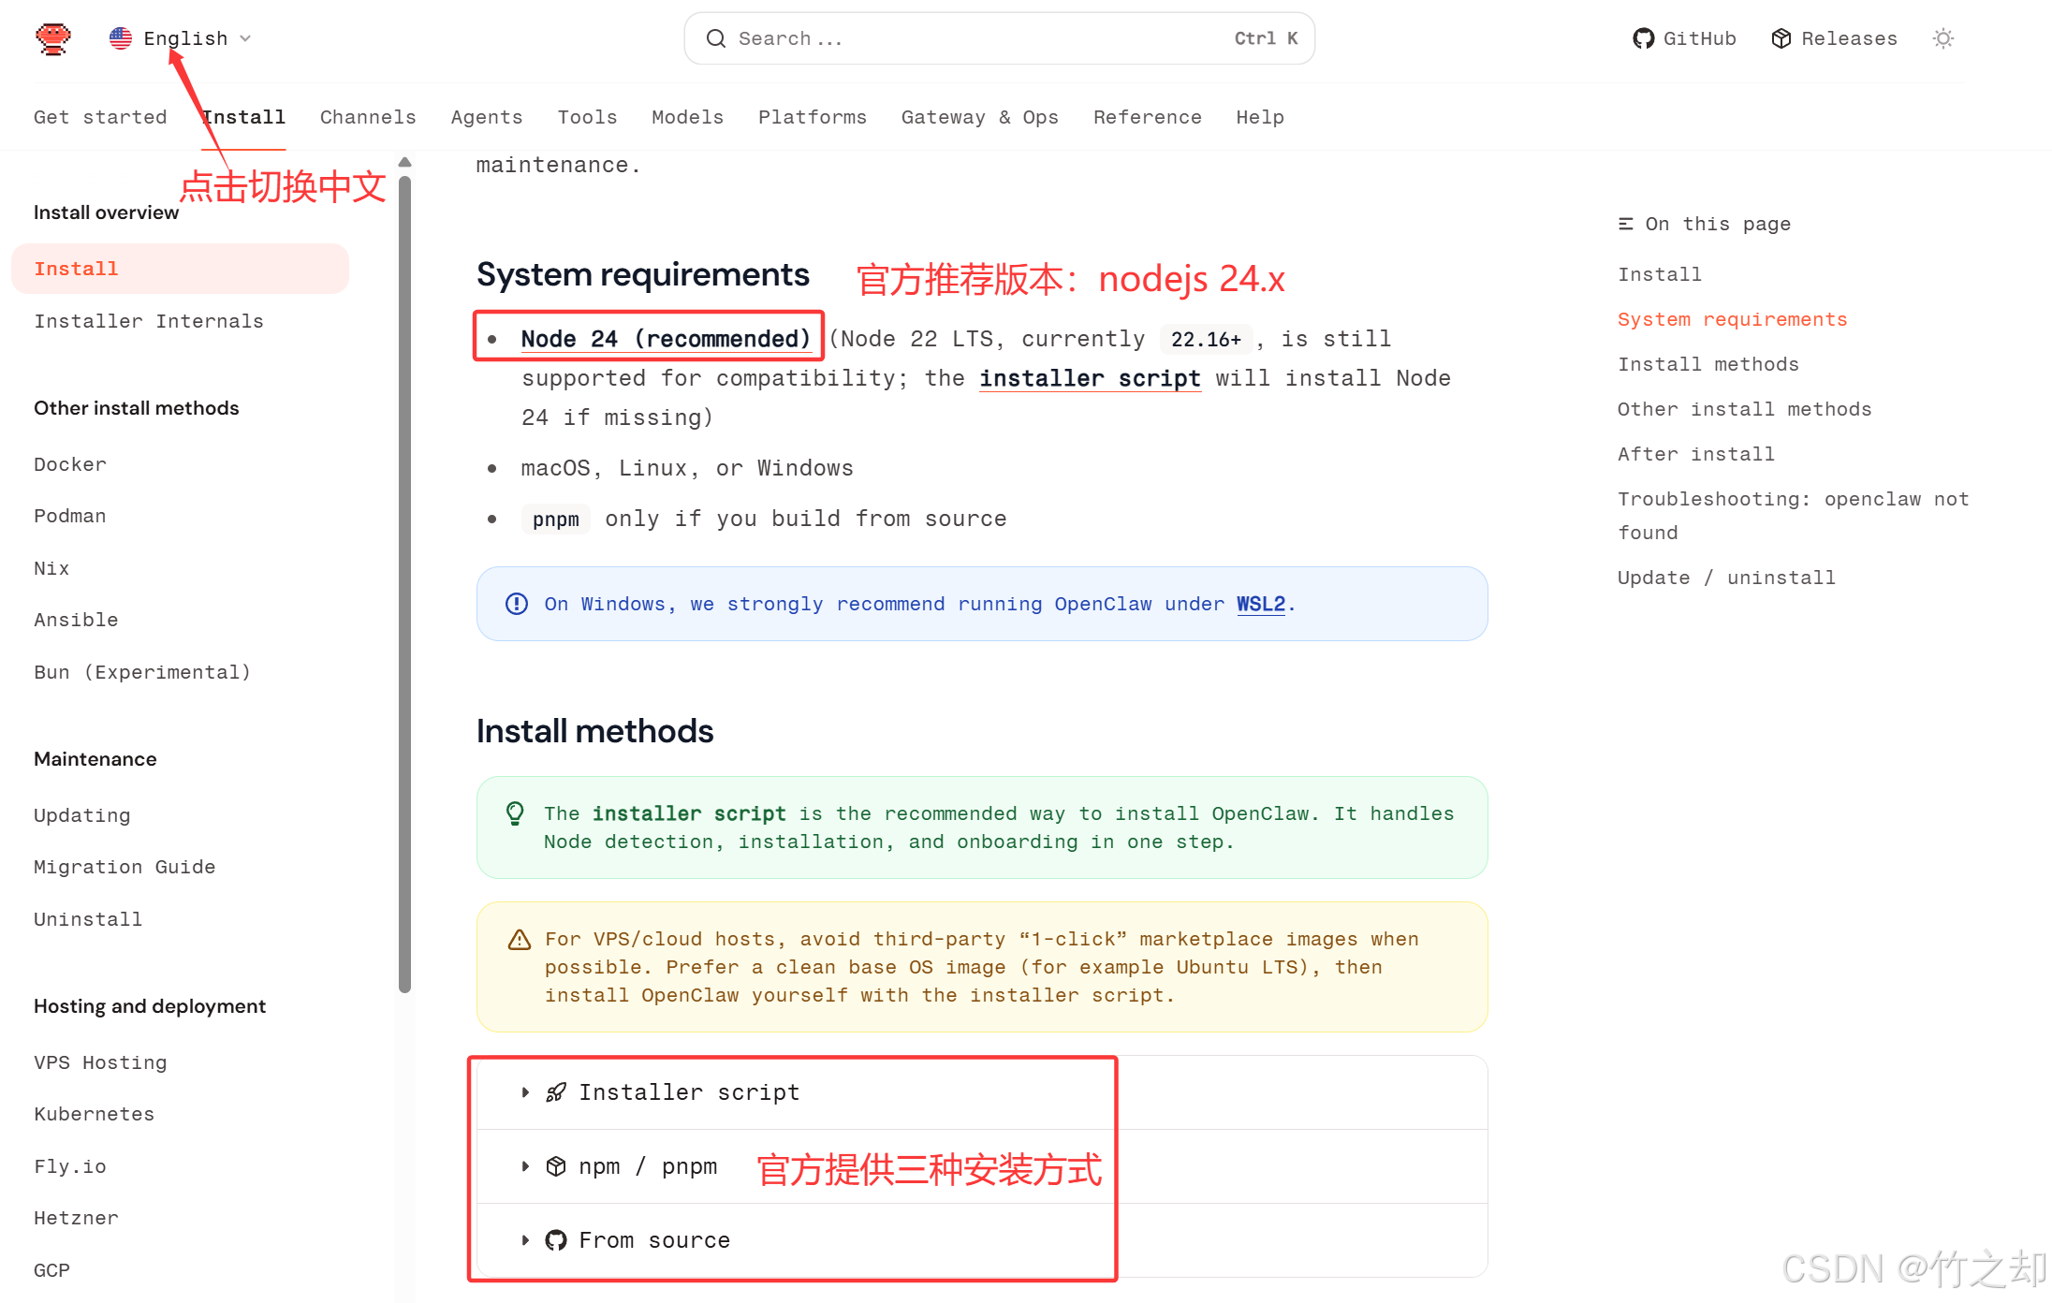Open the Gateway & Ops menu item
The height and width of the screenshot is (1303, 2052).
(979, 117)
